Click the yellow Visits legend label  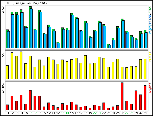150,57
